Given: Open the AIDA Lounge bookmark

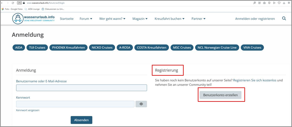Looking at the screenshot, I should [x=32, y=9].
